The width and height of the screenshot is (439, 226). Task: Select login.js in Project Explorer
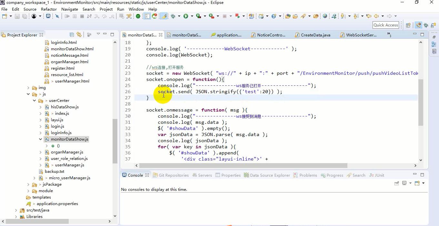point(57,126)
